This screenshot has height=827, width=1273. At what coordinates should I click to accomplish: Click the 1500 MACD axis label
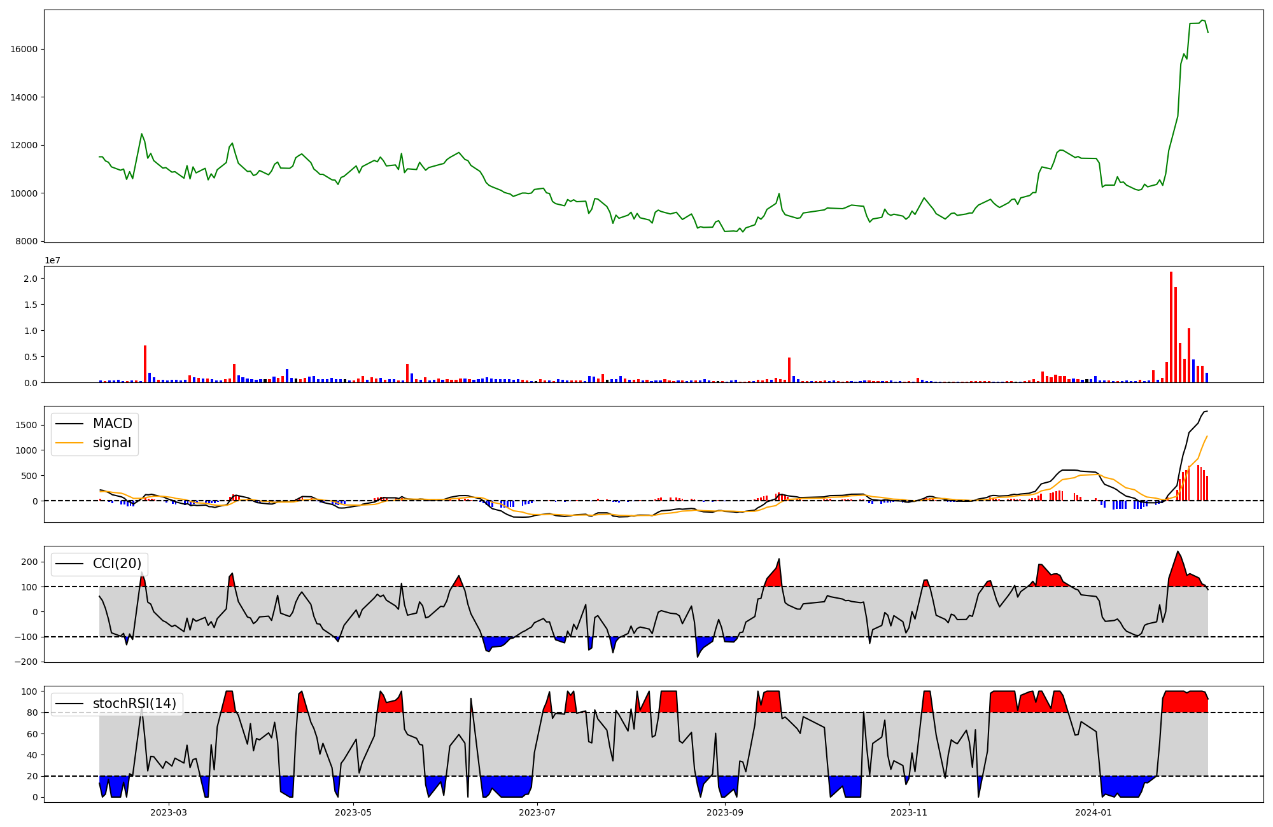coord(27,425)
